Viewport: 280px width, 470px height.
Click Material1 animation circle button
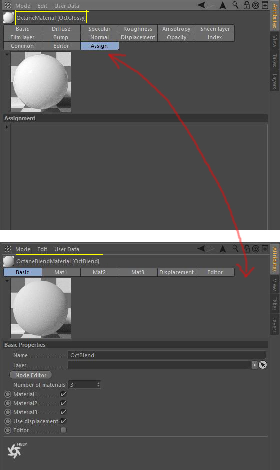[8, 394]
